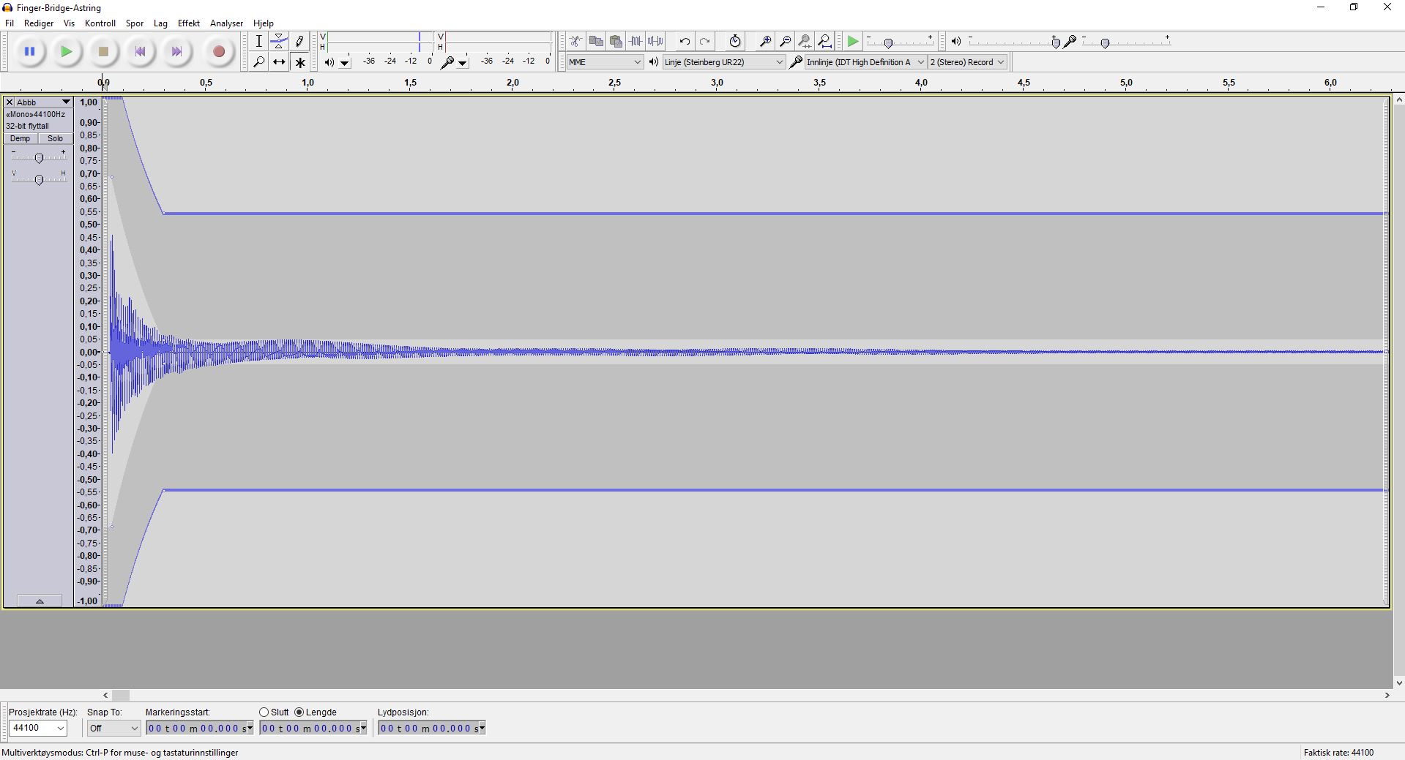
Task: Close the Abbb track with X button
Action: 10,102
